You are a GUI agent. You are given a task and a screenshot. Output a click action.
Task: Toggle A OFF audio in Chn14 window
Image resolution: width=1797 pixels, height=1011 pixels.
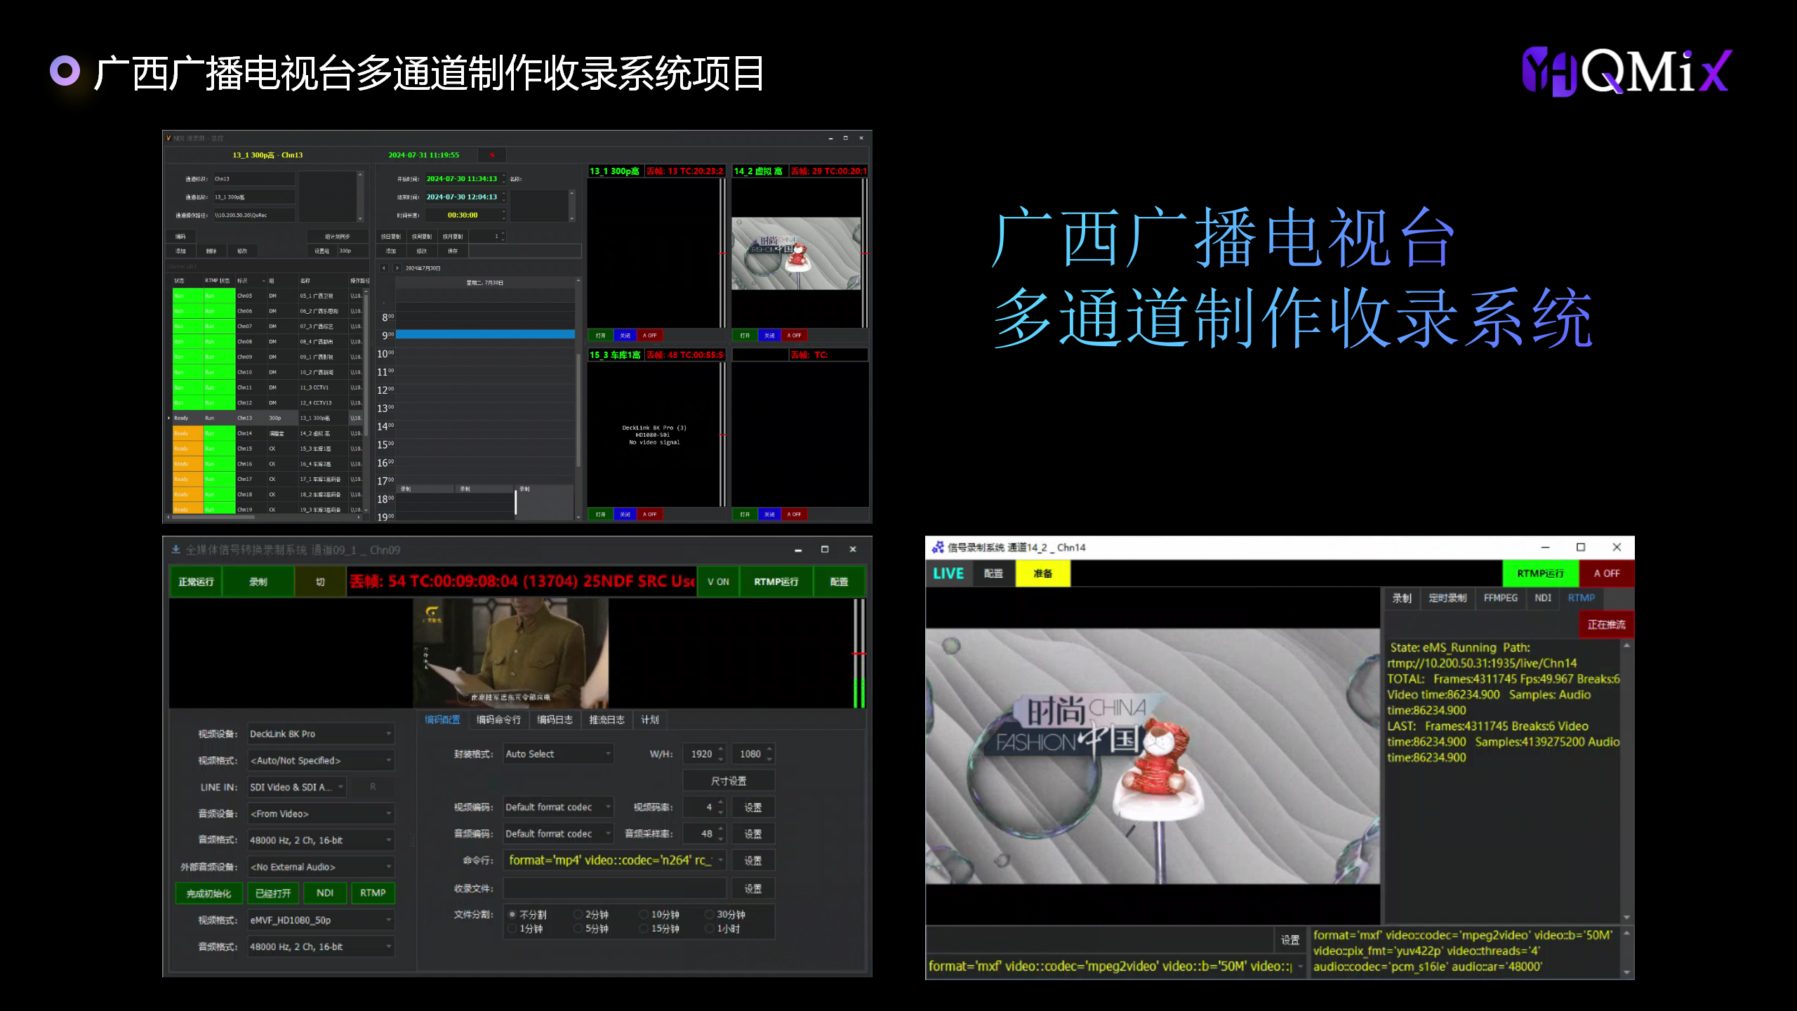coord(1606,573)
